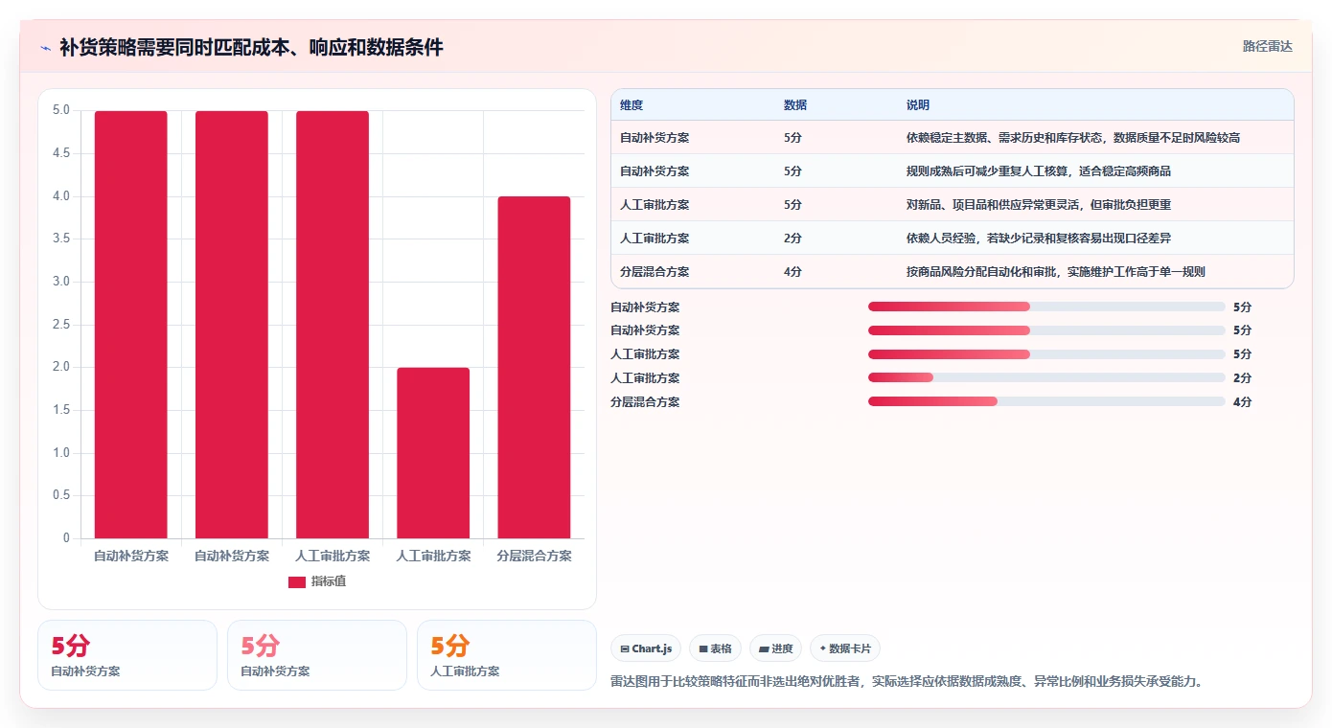
Task: Click the 维度 column header
Action: point(632,105)
